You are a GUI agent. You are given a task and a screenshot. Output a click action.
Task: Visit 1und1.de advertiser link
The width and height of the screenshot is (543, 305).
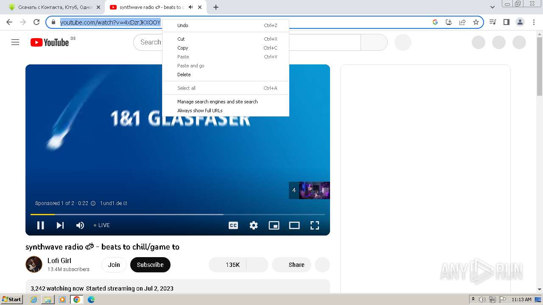tap(113, 203)
